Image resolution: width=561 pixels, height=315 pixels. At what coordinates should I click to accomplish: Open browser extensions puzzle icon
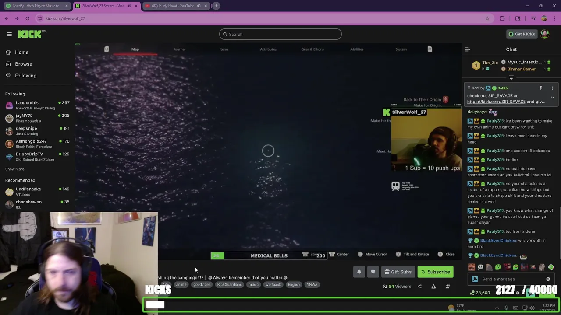[x=502, y=18]
